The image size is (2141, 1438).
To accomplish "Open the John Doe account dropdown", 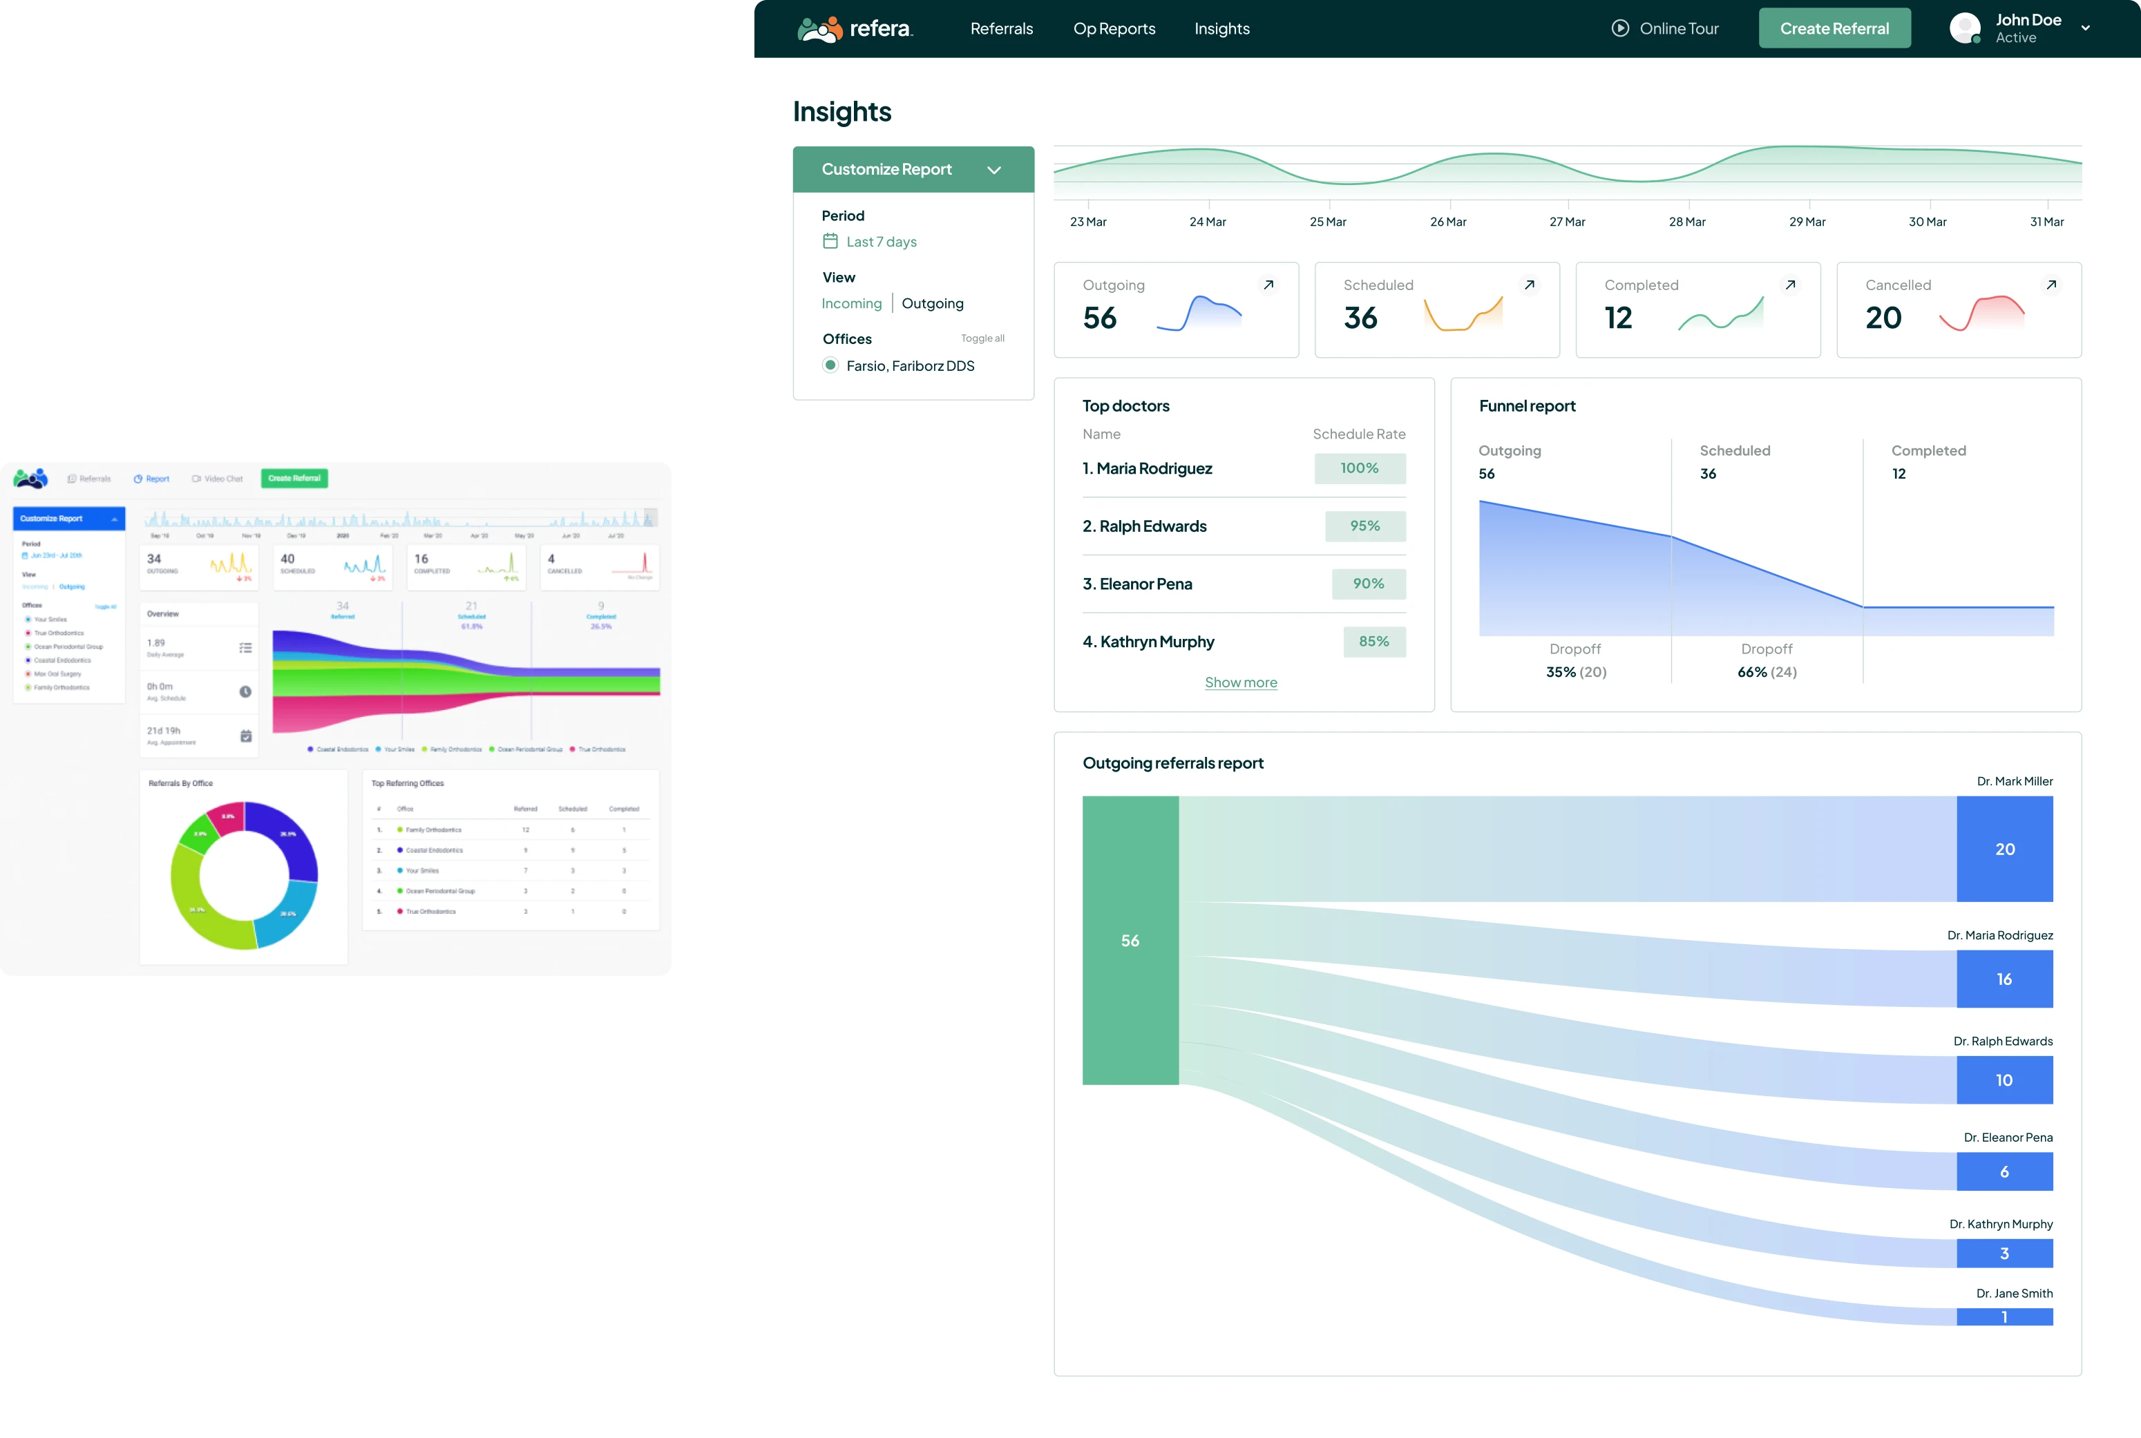I will pos(2087,28).
